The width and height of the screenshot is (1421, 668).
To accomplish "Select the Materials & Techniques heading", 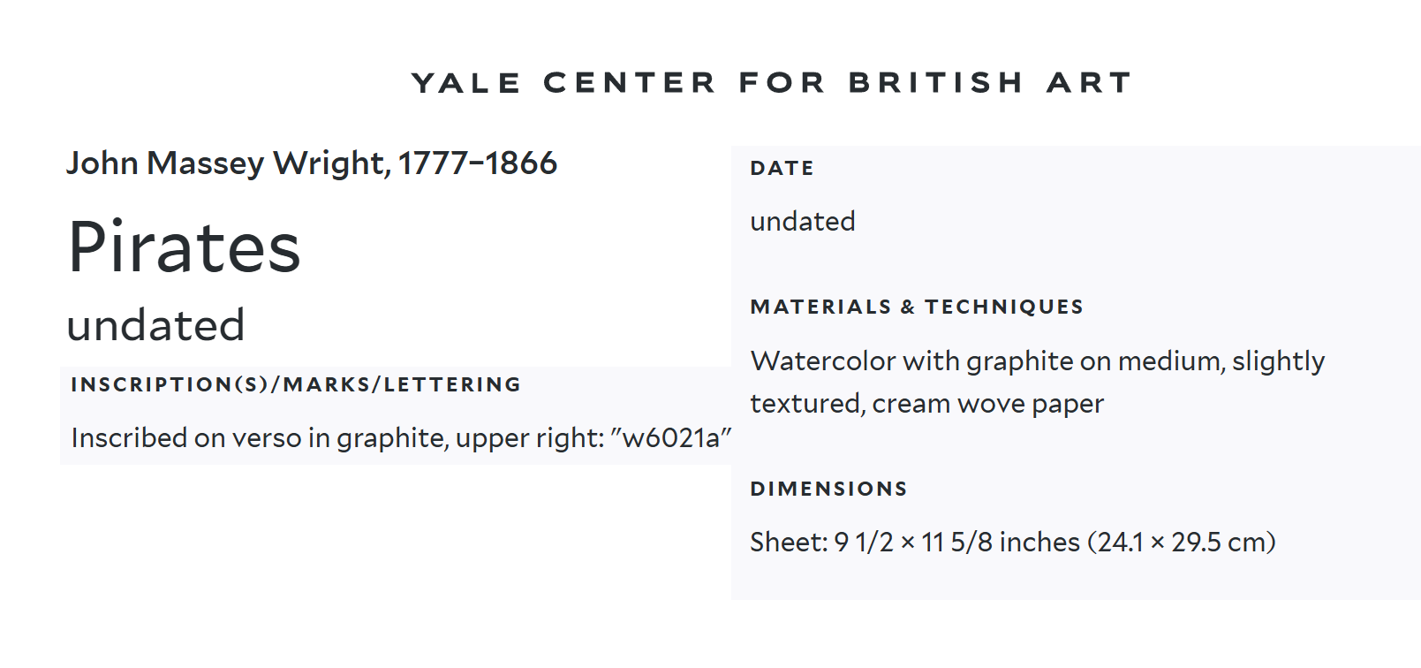I will (x=917, y=307).
